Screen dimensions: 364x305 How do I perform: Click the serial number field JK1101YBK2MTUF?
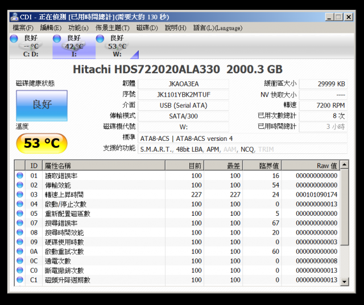pos(183,94)
